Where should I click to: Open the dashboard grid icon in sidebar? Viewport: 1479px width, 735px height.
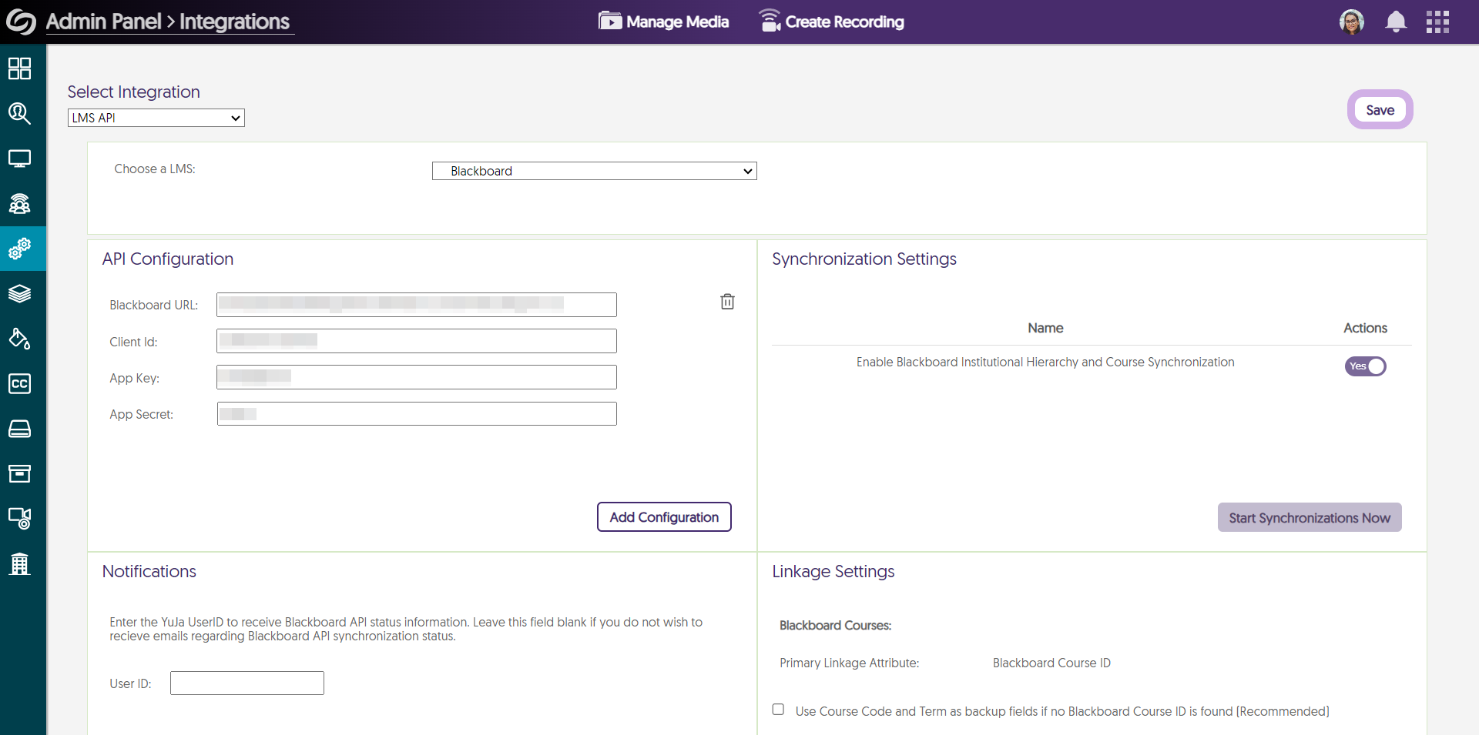click(x=19, y=68)
